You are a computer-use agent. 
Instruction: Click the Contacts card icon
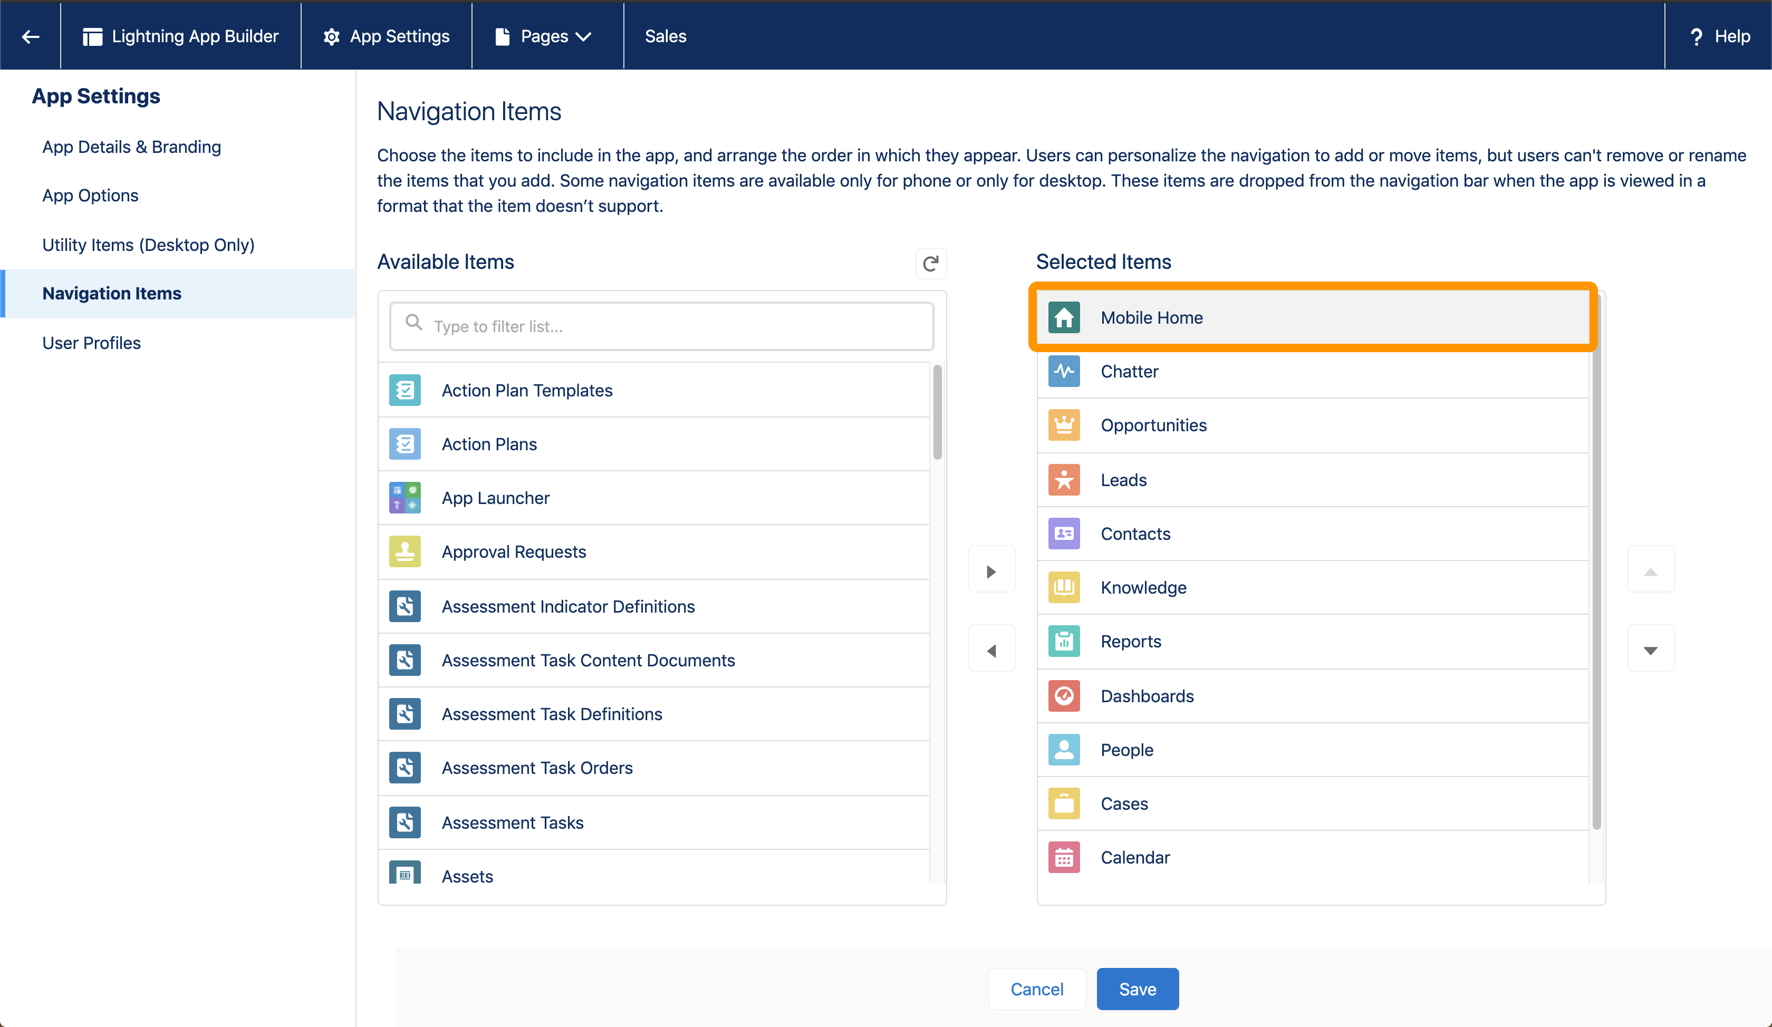pos(1064,534)
